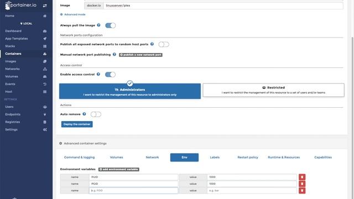
Task: Click the Home house icon
Action: tap(45, 16)
